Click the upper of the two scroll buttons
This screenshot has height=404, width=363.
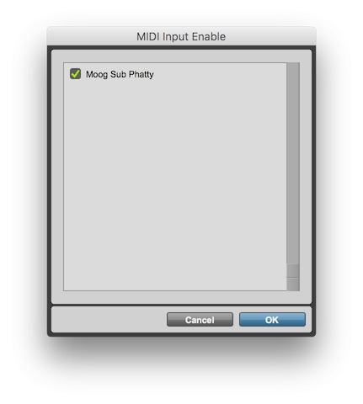point(293,270)
